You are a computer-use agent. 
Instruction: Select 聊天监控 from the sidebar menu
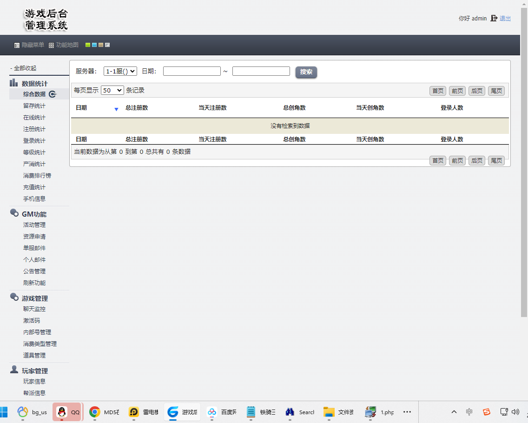34,309
